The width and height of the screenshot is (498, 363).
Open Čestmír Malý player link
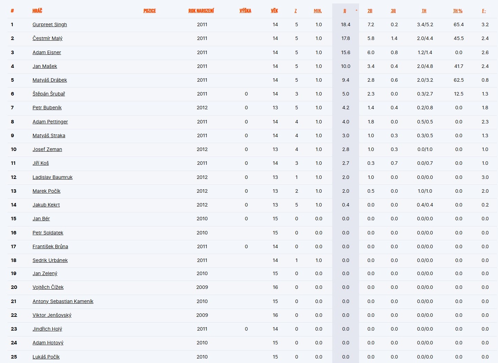coord(48,38)
